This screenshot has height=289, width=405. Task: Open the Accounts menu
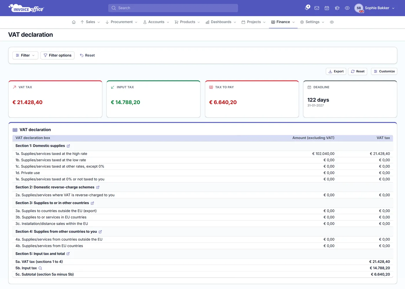point(156,22)
